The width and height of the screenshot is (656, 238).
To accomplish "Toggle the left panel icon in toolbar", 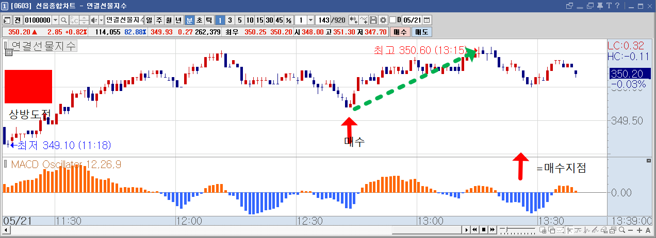I will pos(7,20).
